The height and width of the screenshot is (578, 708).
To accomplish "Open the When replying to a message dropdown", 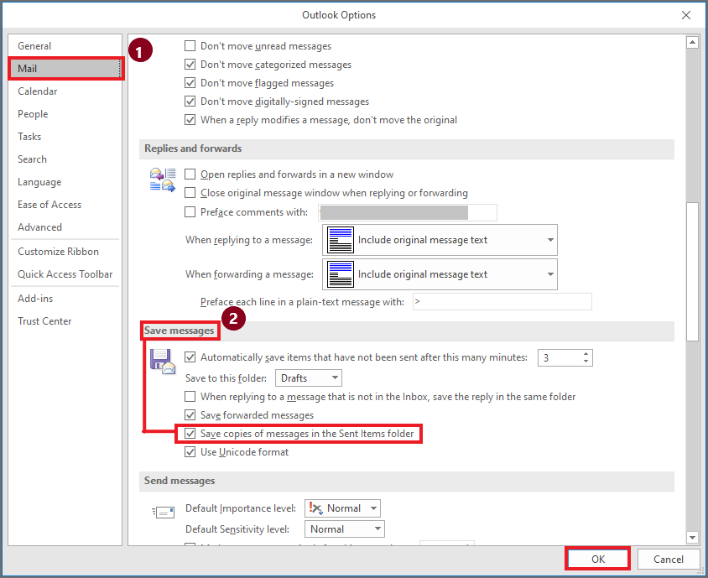I will pyautogui.click(x=440, y=240).
